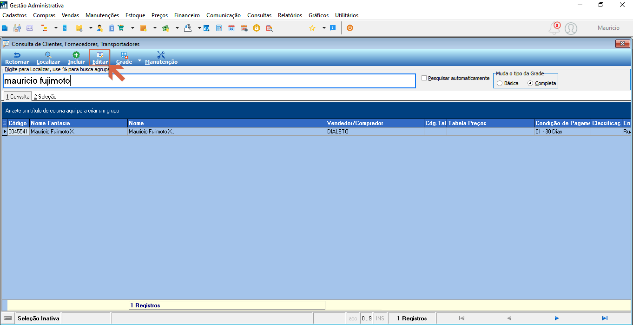This screenshot has width=633, height=325.
Task: Open the Cadastros menu
Action: tap(14, 15)
